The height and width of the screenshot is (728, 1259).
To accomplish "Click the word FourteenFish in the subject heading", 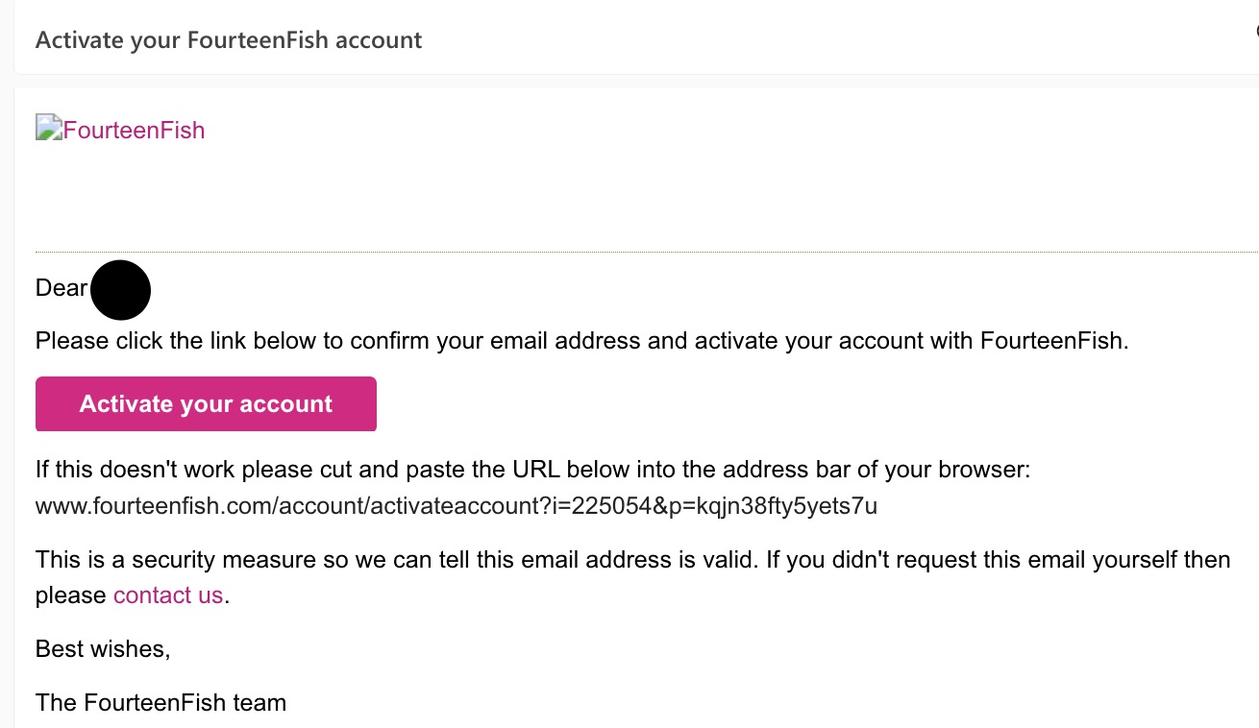I will point(259,40).
